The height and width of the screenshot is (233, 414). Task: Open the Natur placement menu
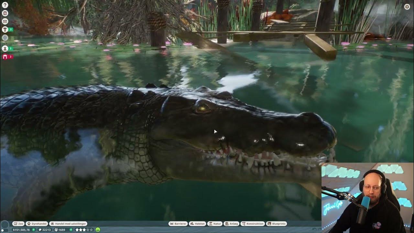[x=215, y=224]
